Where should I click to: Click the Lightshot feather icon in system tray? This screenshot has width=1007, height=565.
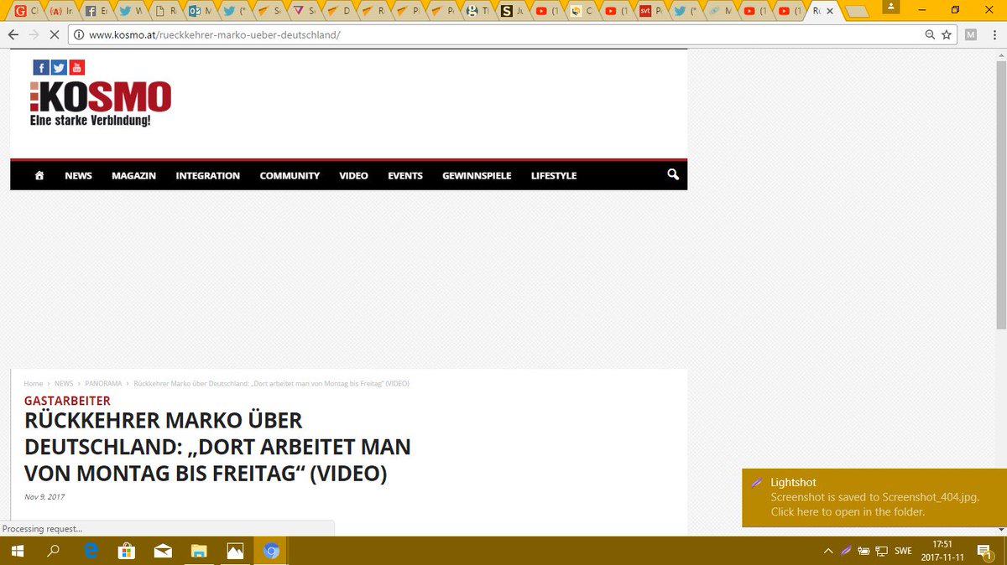[846, 551]
